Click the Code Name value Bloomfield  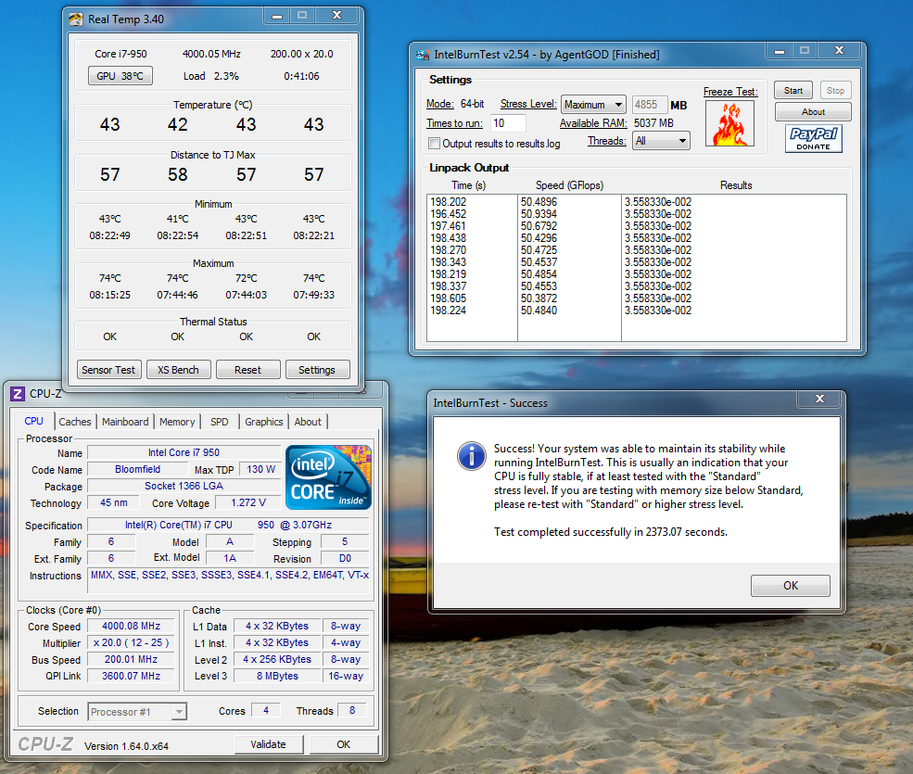tap(137, 469)
